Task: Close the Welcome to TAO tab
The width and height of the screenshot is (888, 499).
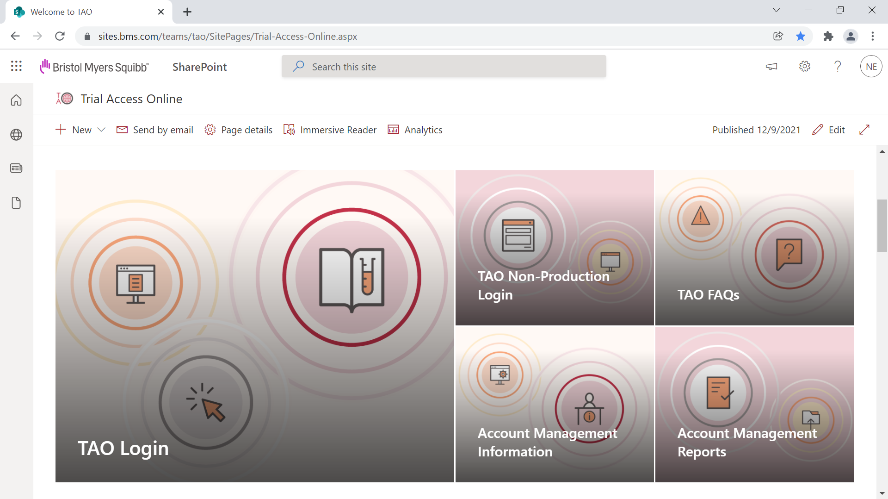Action: pyautogui.click(x=161, y=12)
